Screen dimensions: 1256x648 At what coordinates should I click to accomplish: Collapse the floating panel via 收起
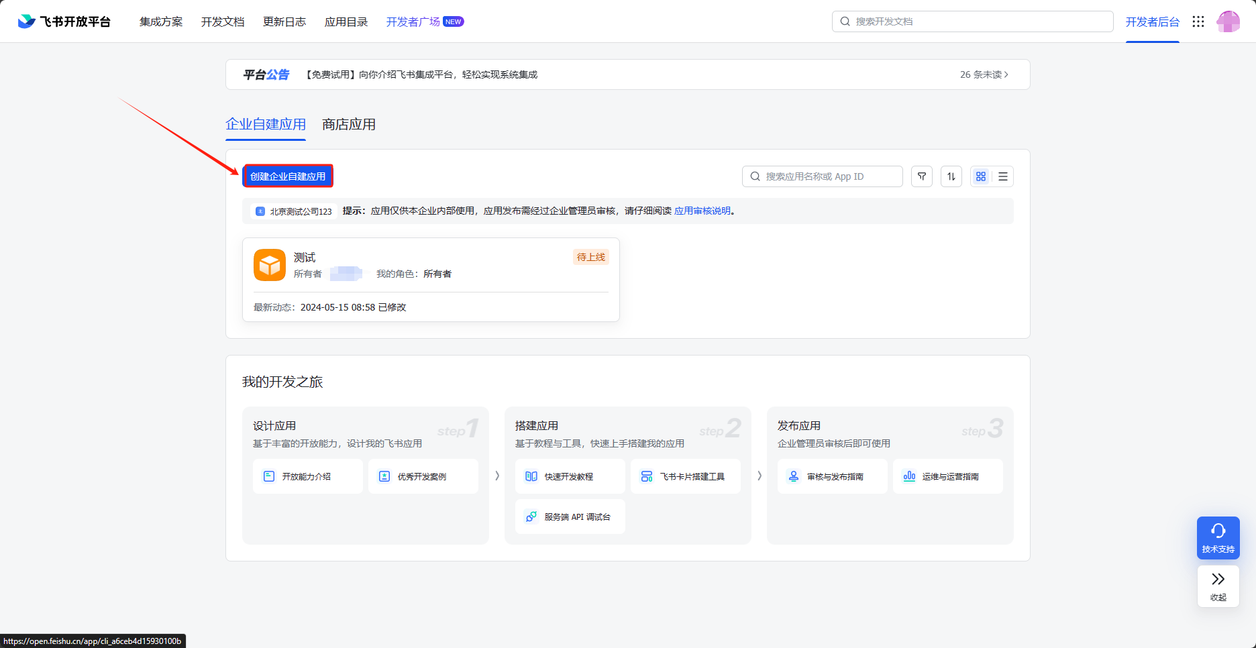(1218, 586)
